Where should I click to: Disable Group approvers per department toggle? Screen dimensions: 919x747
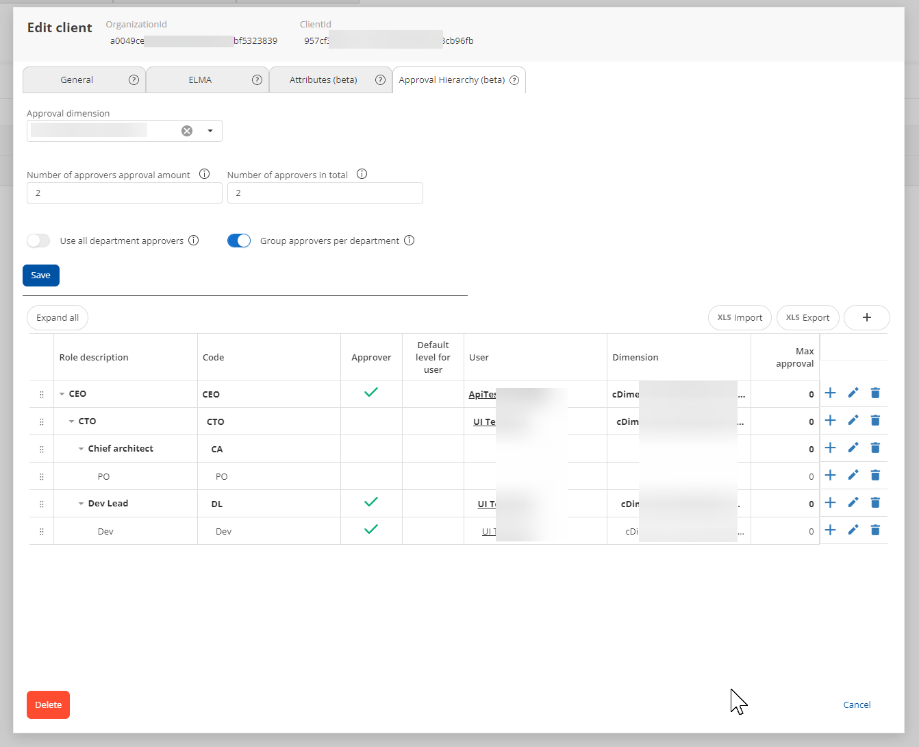point(239,241)
